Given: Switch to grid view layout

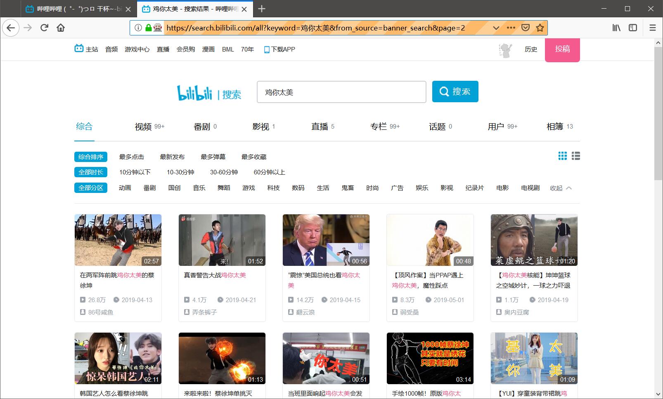Looking at the screenshot, I should tap(562, 156).
